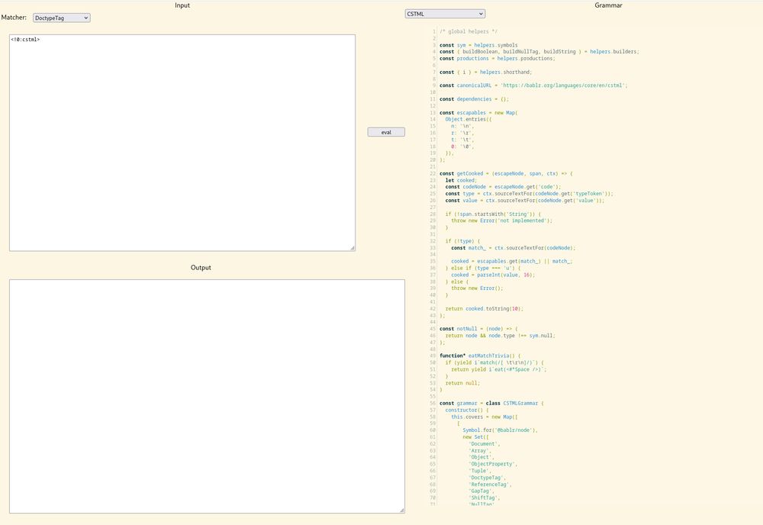Click the 'return cooked.toString(10);' line

485,309
